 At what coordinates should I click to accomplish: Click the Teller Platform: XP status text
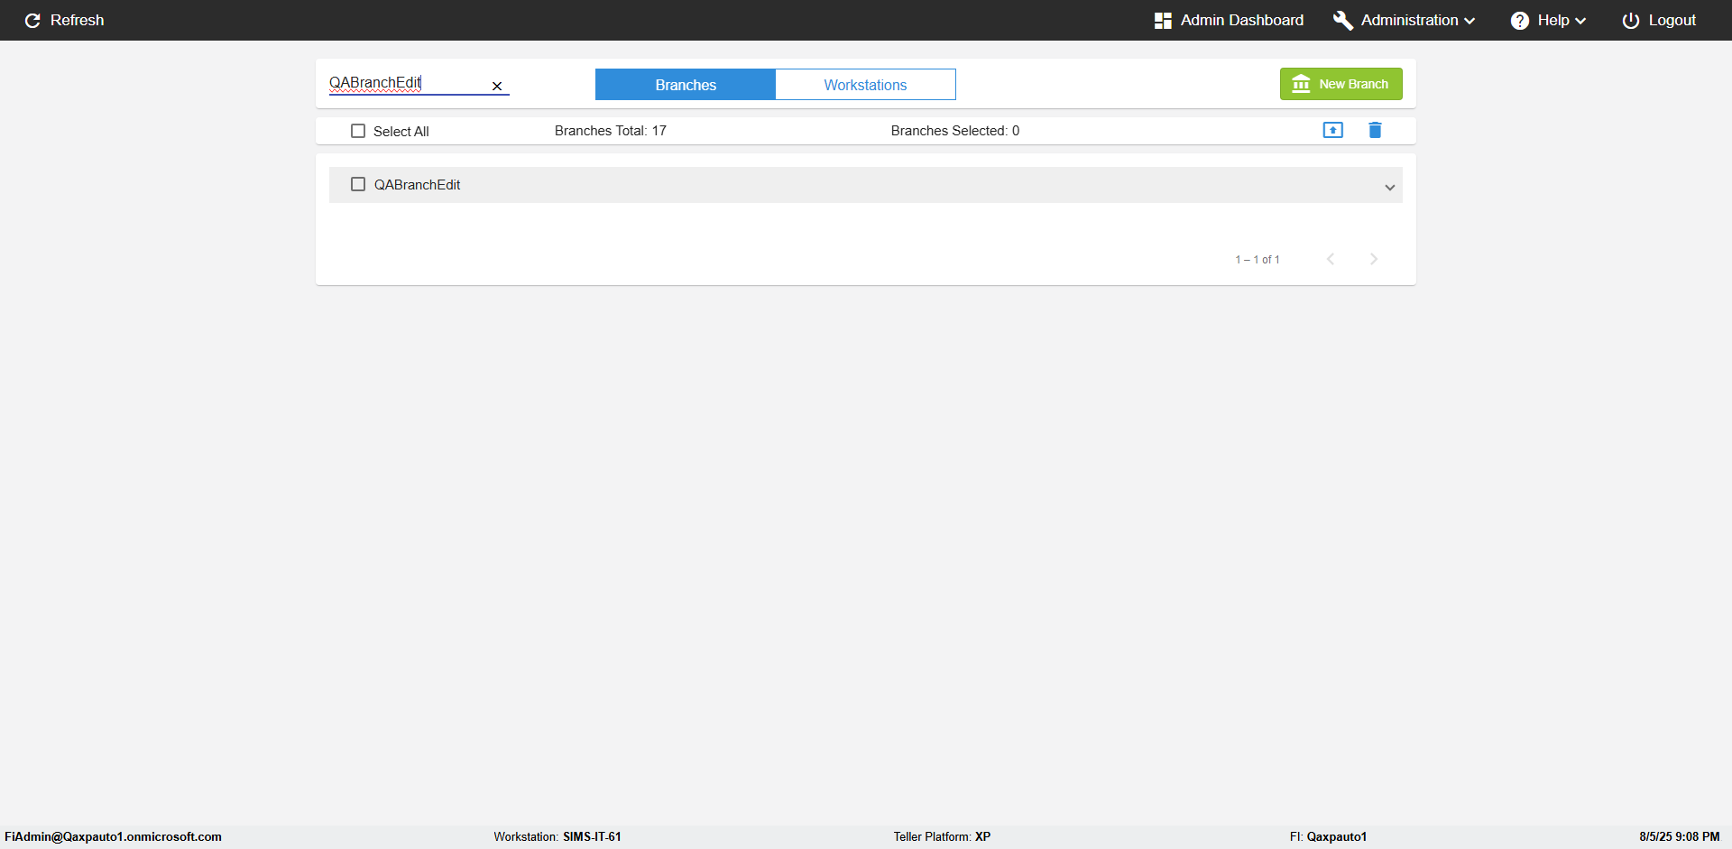tap(942, 836)
